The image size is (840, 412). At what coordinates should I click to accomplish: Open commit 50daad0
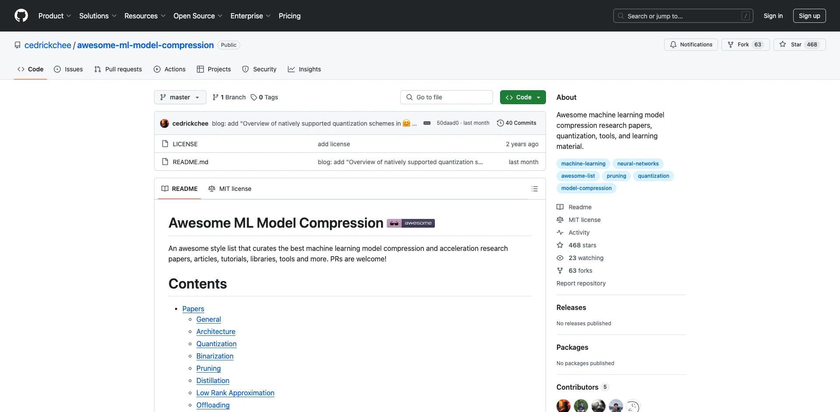448,123
